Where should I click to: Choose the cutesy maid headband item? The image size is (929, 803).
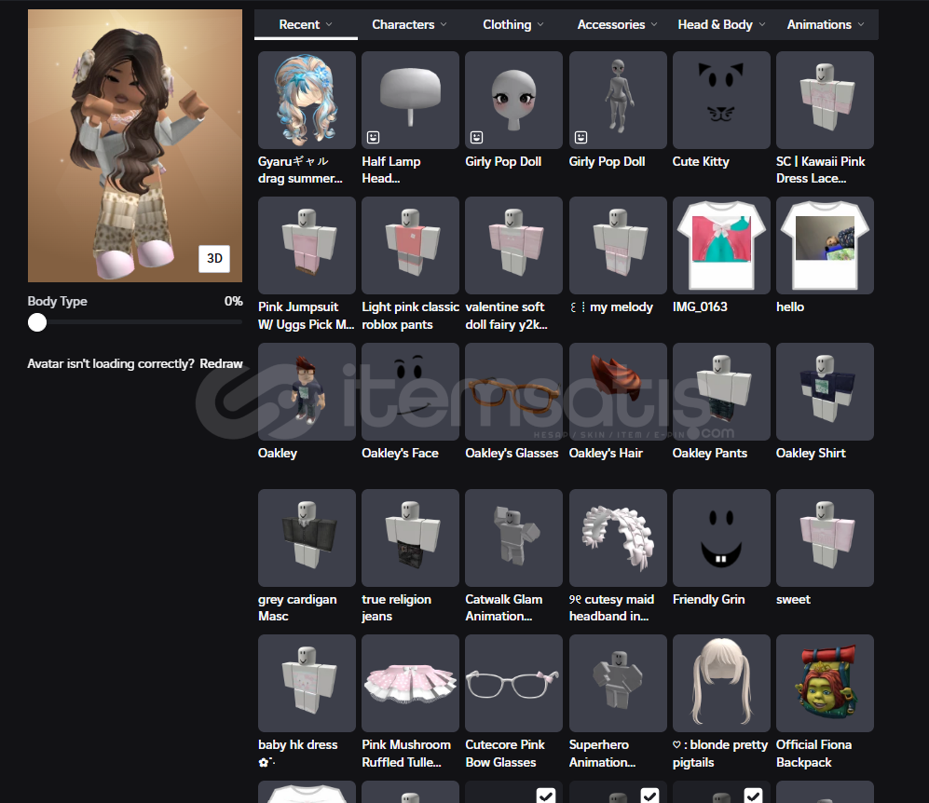point(618,538)
